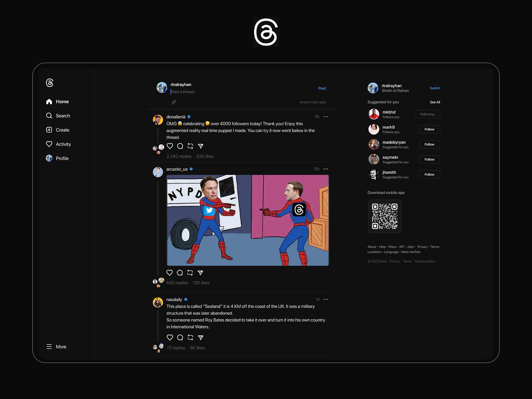Screen dimensions: 532x399
Task: Select Create in the sidebar
Action: 58,130
